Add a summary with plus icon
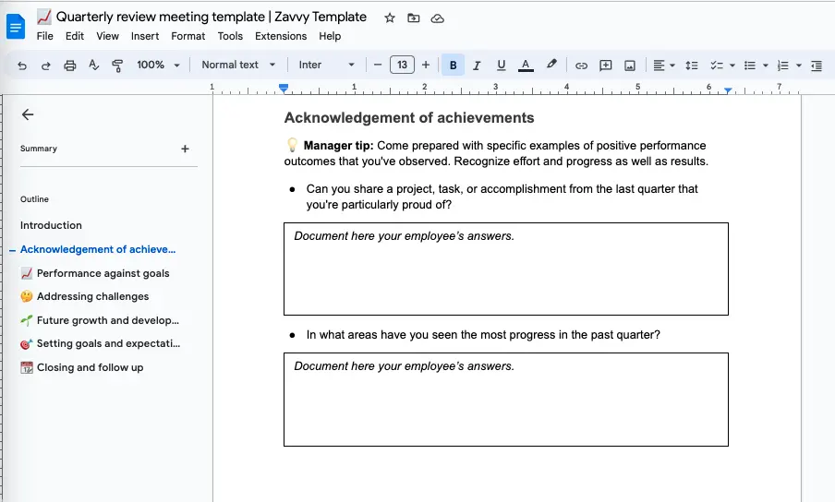 (x=185, y=149)
